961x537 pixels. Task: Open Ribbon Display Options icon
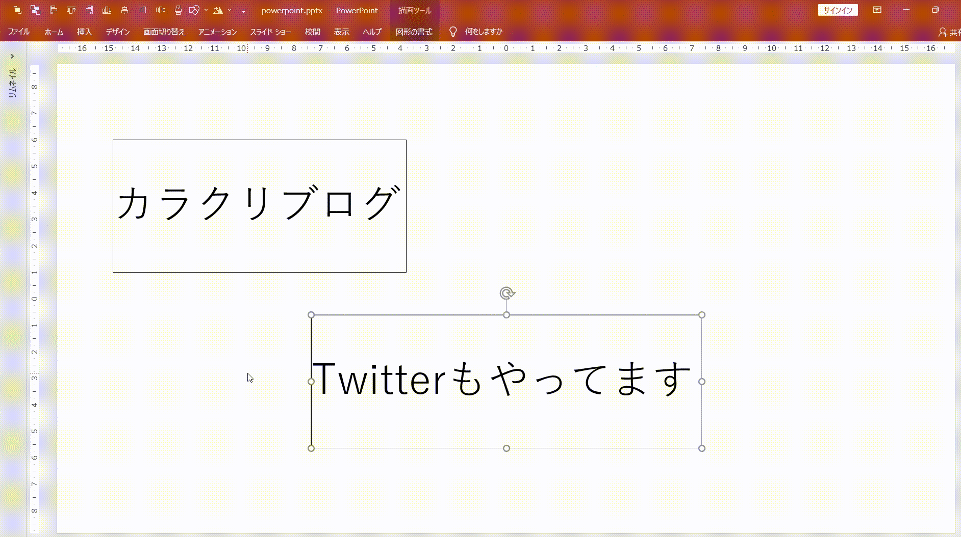point(877,10)
